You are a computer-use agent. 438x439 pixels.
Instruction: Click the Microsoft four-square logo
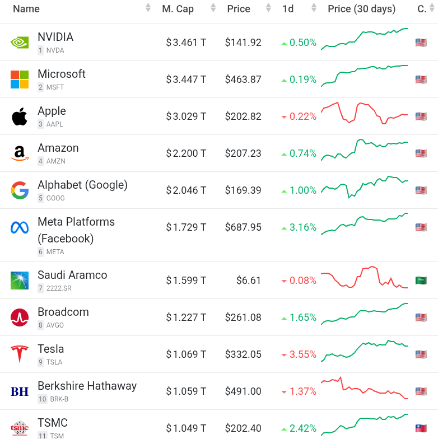pos(20,80)
